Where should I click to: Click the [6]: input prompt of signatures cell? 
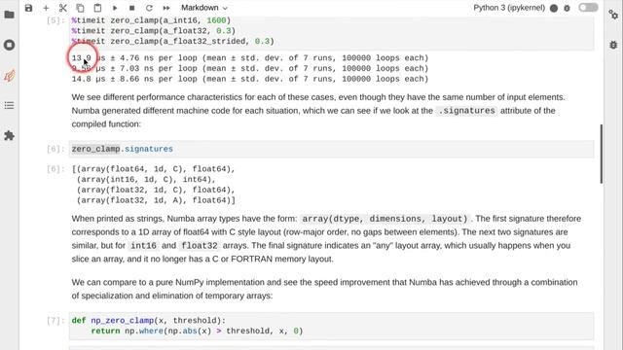point(55,149)
